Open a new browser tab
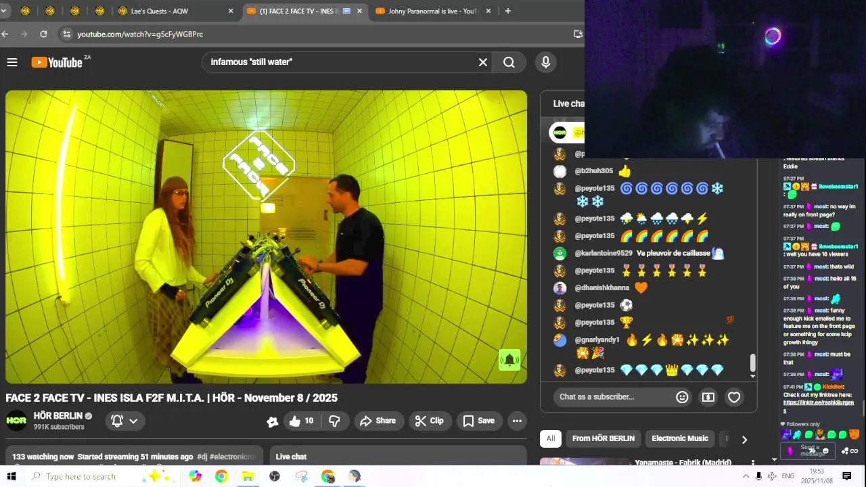 click(508, 11)
